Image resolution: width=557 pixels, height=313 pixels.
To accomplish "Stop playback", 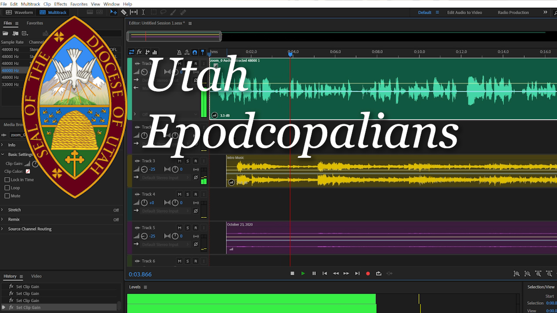I will pyautogui.click(x=292, y=273).
